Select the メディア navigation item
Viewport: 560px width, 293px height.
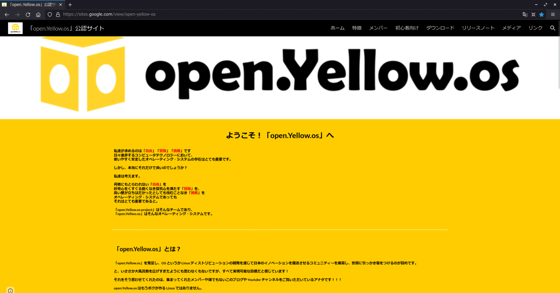click(511, 28)
